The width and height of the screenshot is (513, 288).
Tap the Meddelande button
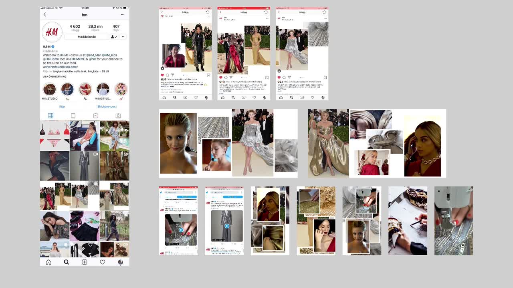pos(87,36)
